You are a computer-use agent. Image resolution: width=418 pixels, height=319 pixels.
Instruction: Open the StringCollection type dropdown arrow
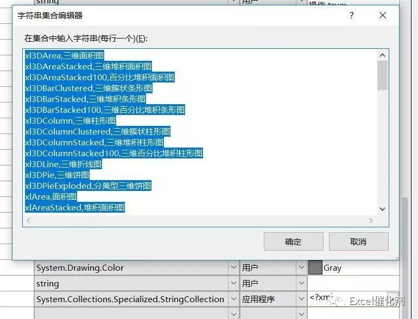pyautogui.click(x=233, y=299)
